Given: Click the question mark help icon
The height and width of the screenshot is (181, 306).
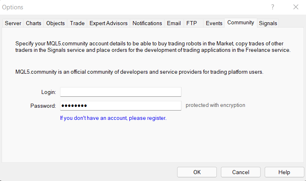Looking at the screenshot, I should (x=273, y=7).
